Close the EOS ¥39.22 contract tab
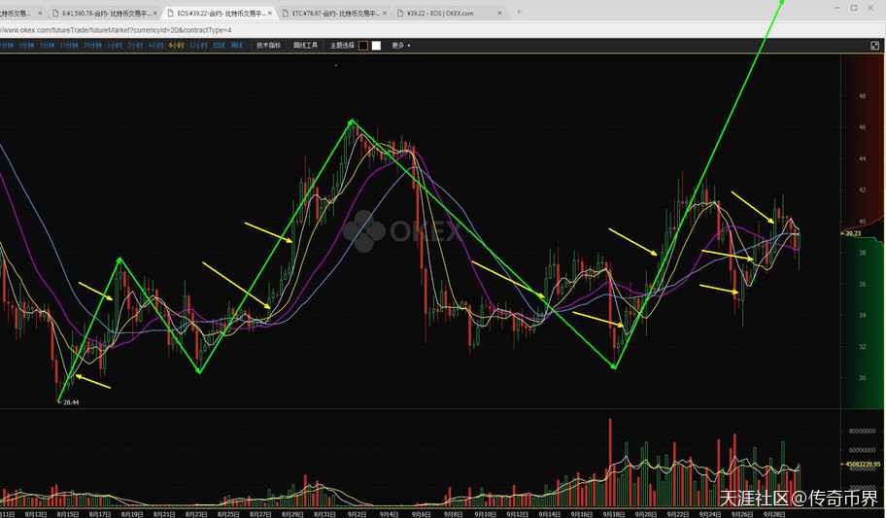The height and width of the screenshot is (518, 886). coord(271,14)
